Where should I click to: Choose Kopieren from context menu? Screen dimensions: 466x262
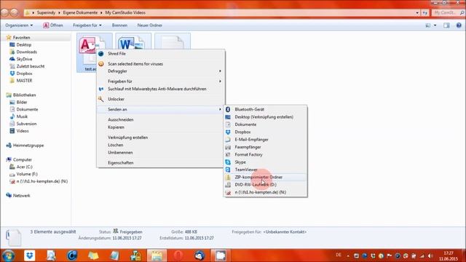point(116,127)
